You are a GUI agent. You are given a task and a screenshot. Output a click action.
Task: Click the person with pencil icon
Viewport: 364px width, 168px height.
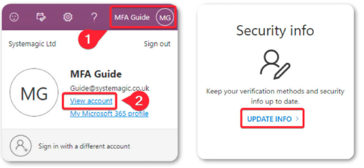pos(275,65)
